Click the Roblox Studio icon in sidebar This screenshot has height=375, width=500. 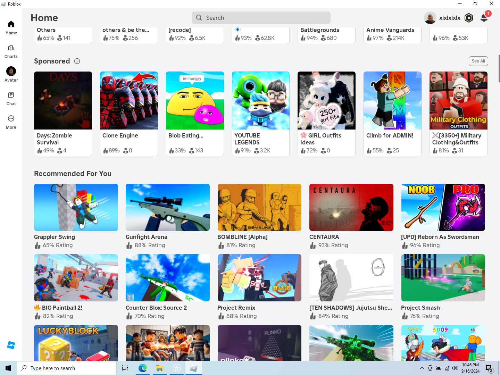[11, 345]
